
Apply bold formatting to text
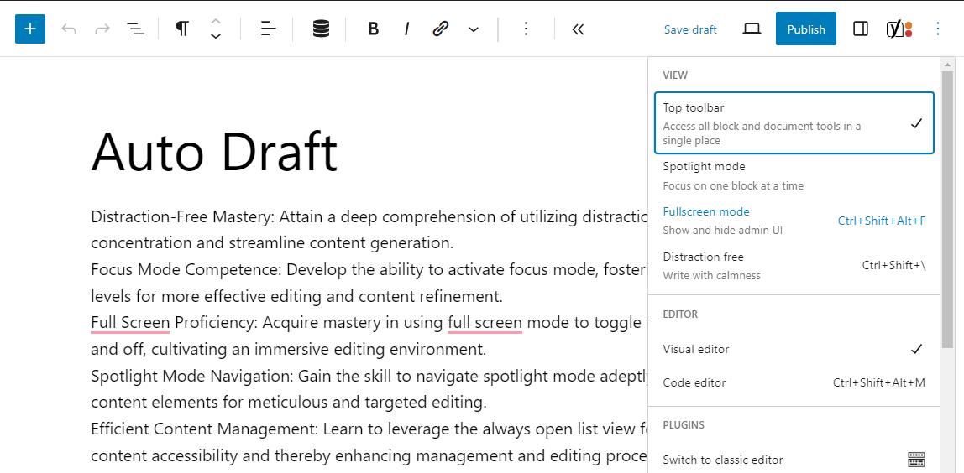(x=374, y=29)
